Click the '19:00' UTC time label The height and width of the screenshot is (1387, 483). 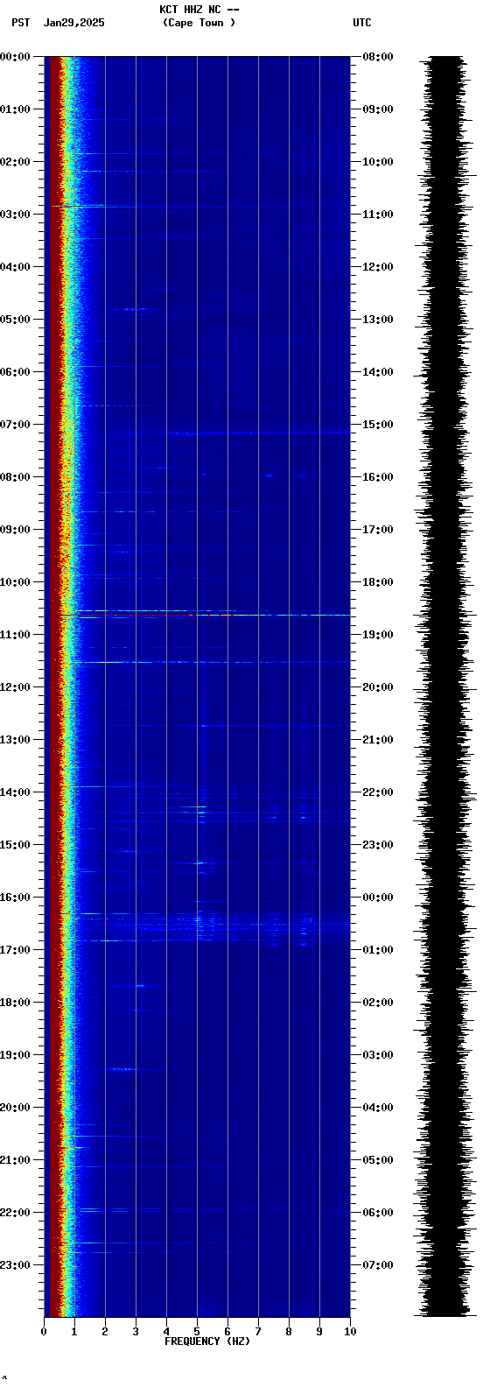pyautogui.click(x=378, y=635)
